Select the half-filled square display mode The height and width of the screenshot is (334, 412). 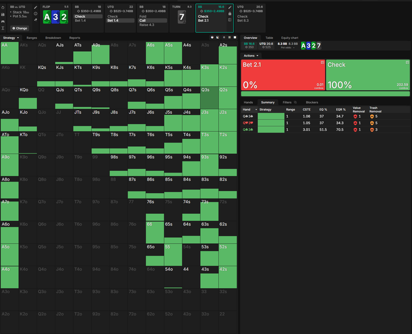click(x=218, y=38)
